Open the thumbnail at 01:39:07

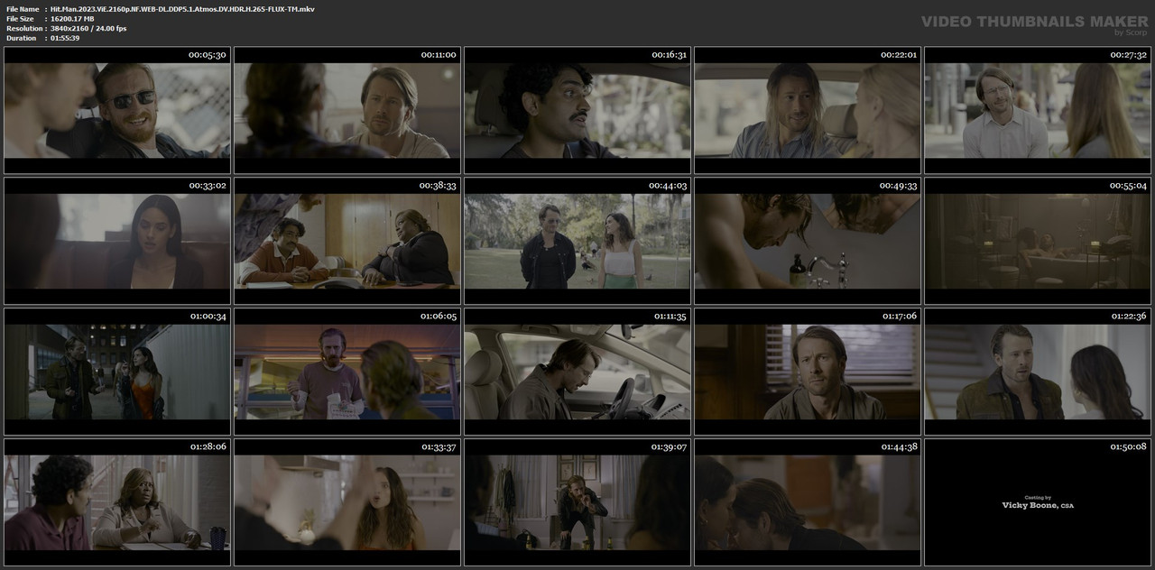(x=577, y=502)
